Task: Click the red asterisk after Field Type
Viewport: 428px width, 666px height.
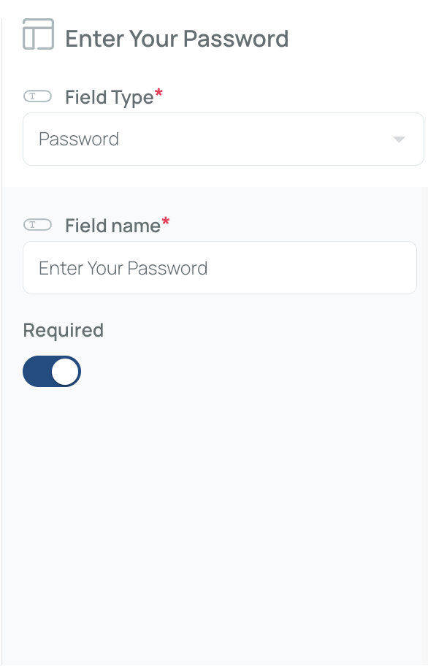Action: (158, 93)
